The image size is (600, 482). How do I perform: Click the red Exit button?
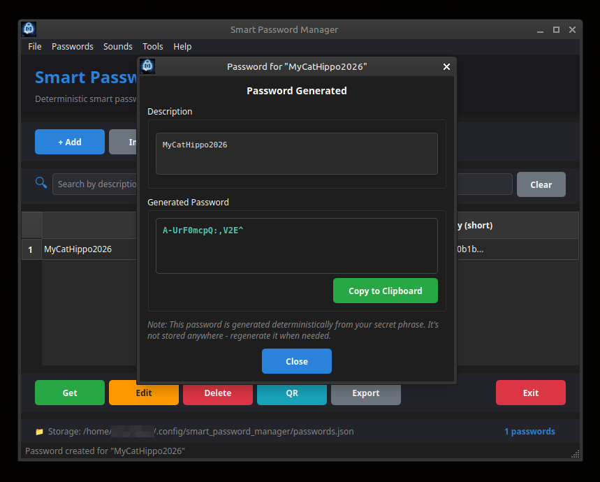[531, 393]
